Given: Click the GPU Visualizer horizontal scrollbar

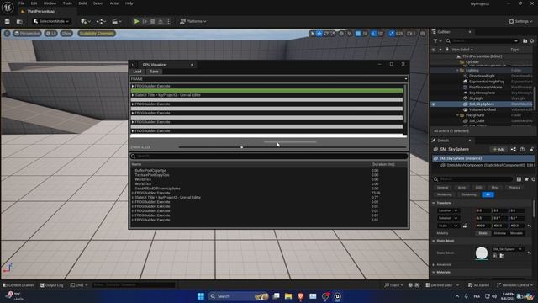Looking at the screenshot, I should (x=290, y=141).
